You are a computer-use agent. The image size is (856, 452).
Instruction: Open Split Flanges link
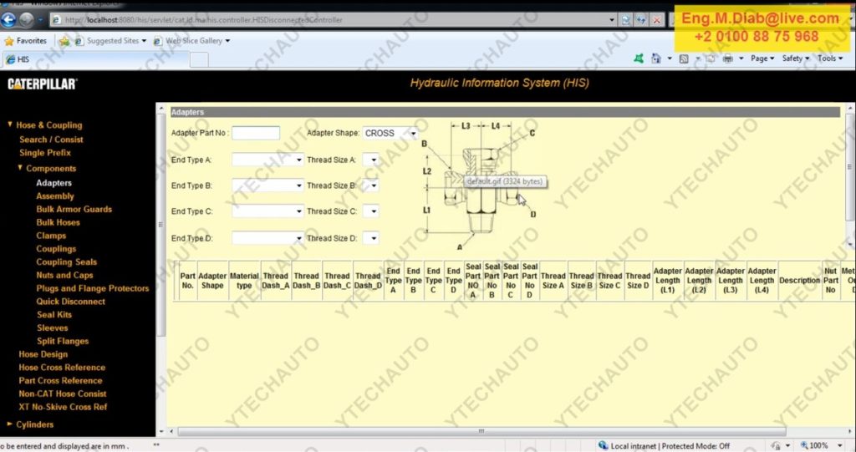click(63, 341)
